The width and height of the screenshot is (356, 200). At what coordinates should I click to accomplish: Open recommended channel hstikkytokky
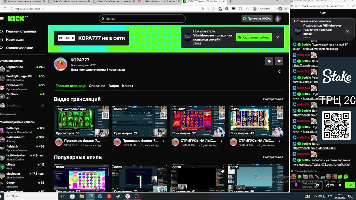click(22, 157)
